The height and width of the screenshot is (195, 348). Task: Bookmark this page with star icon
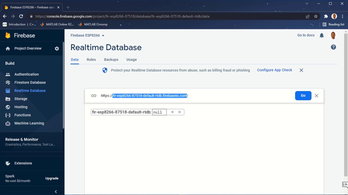316,16
